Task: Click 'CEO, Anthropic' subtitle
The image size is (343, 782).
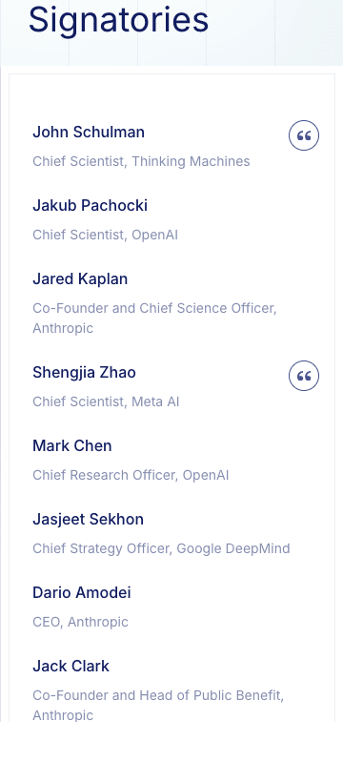Action: (80, 622)
